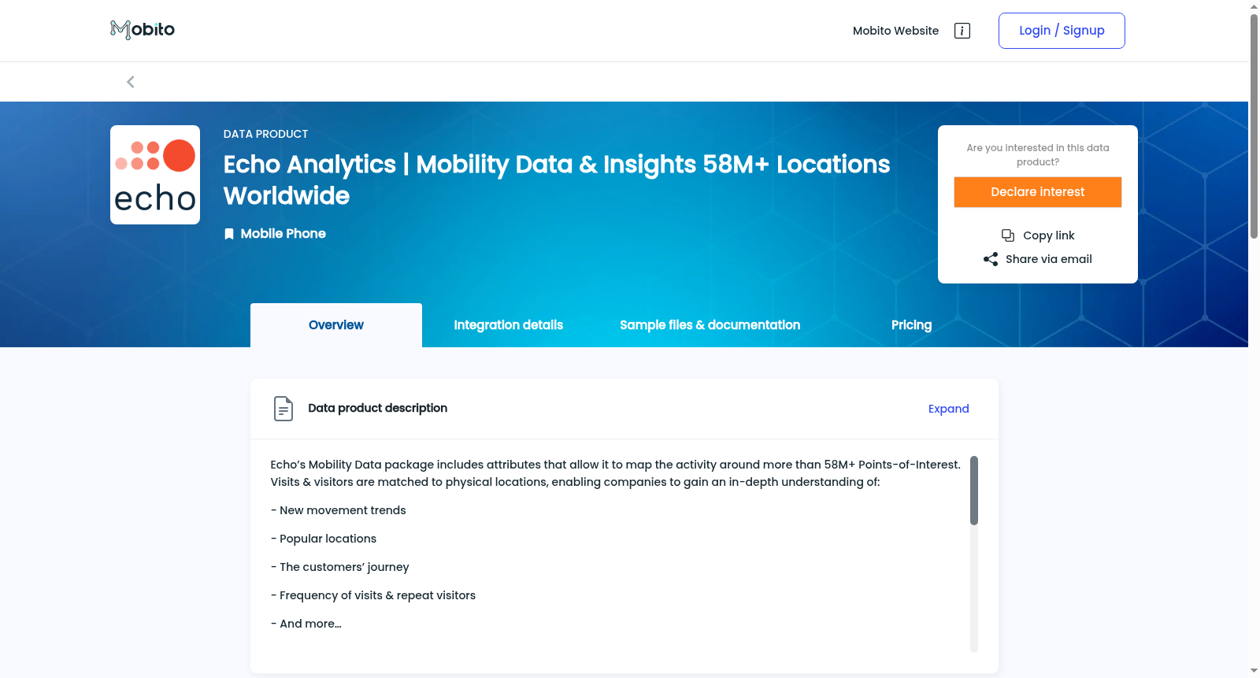Click the Copy link text

1049,235
